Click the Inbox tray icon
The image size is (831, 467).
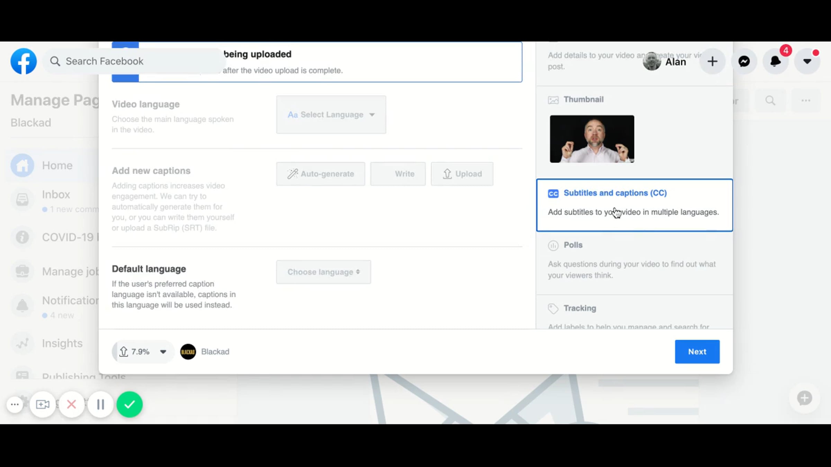23,200
